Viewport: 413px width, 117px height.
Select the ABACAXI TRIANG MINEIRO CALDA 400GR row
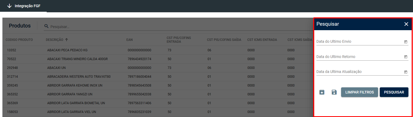coord(77,59)
